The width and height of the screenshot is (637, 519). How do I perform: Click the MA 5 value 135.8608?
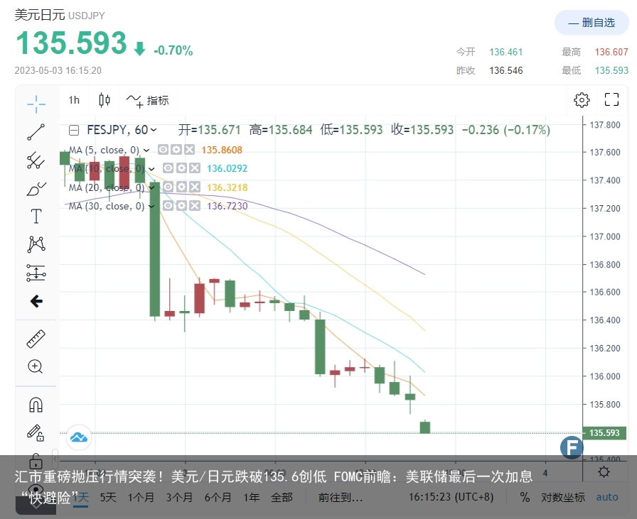222,150
